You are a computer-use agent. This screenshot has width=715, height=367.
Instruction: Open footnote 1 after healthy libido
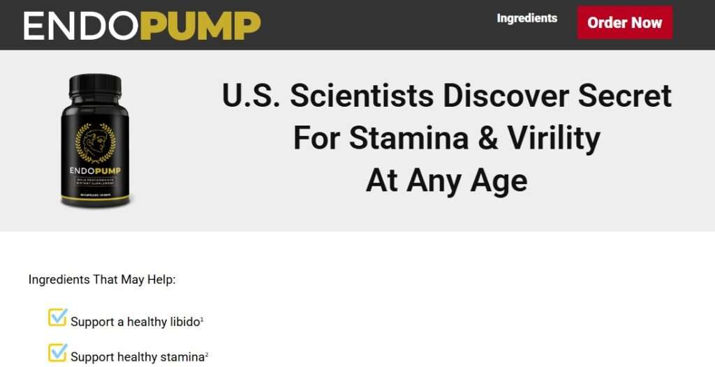point(202,320)
